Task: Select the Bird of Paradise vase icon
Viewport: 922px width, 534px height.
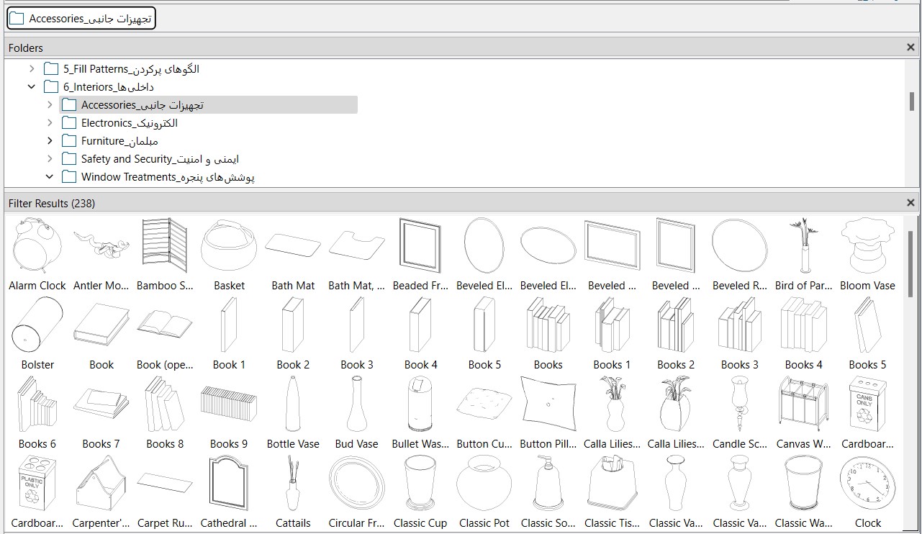Action: pos(803,246)
